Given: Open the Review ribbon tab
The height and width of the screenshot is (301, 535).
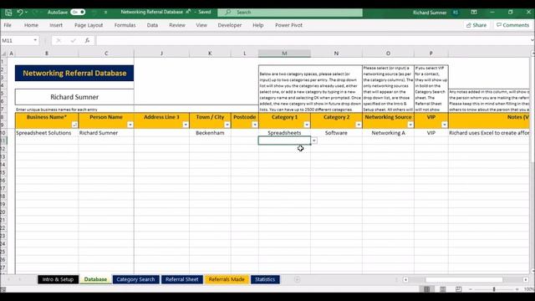Looking at the screenshot, I should tap(177, 25).
